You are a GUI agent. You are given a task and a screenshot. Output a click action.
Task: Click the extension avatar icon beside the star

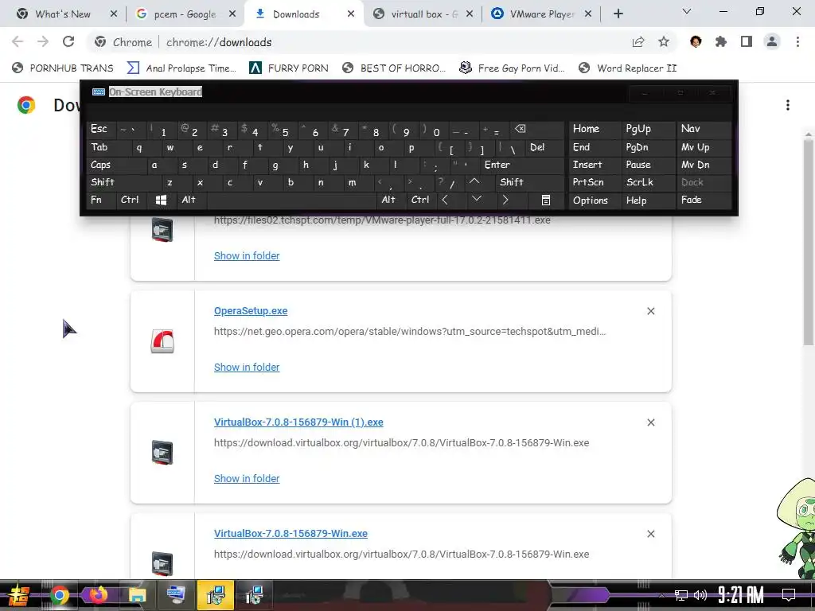pos(696,41)
